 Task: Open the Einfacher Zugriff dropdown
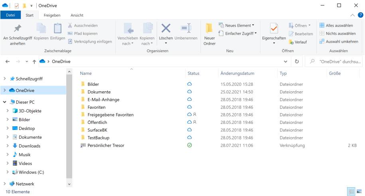click(x=238, y=33)
